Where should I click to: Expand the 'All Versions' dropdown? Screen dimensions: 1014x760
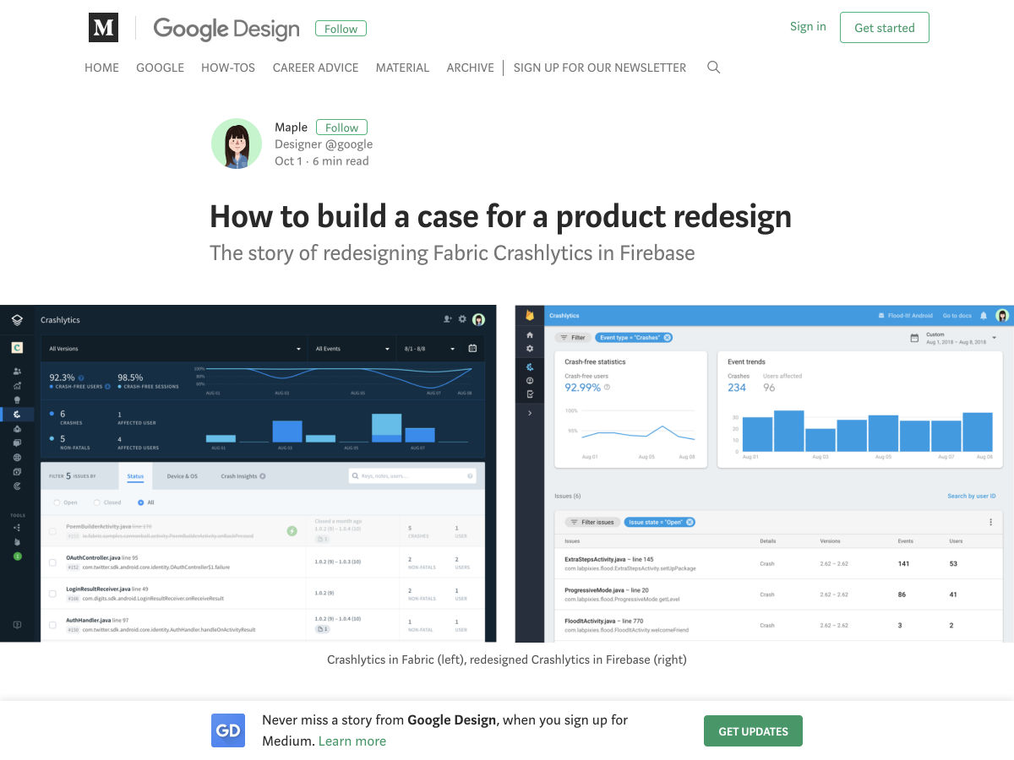[174, 348]
